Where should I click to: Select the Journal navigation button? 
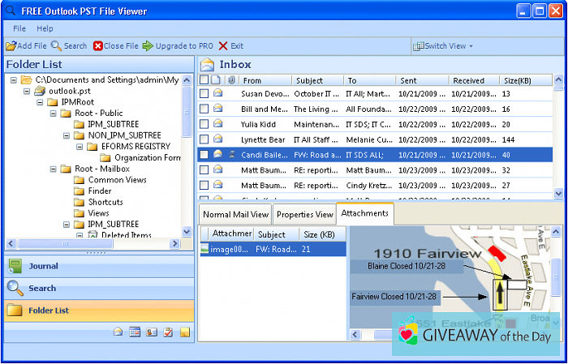44,266
